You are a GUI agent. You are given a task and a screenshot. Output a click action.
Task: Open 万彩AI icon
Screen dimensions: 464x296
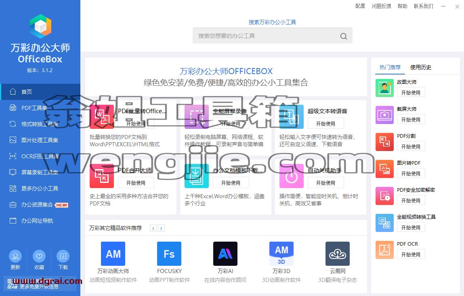pyautogui.click(x=225, y=254)
